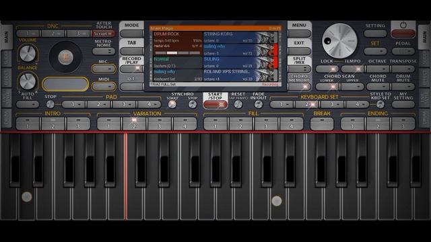Image resolution: width=431 pixels, height=242 pixels.
Task: Open the left MAIN side tab
Action: (x=6, y=37)
